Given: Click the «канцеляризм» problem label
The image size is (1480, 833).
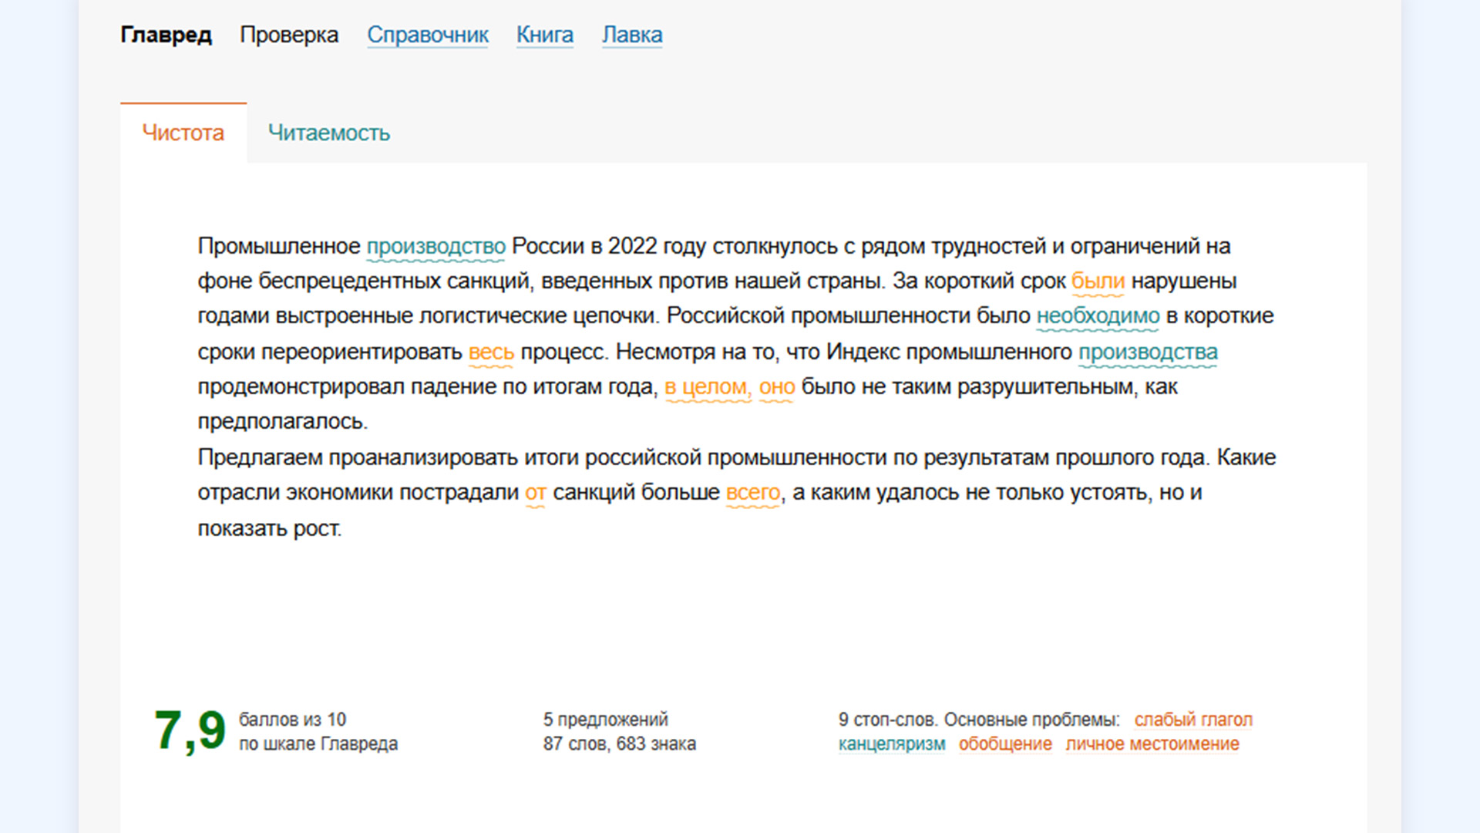Looking at the screenshot, I should tap(892, 744).
